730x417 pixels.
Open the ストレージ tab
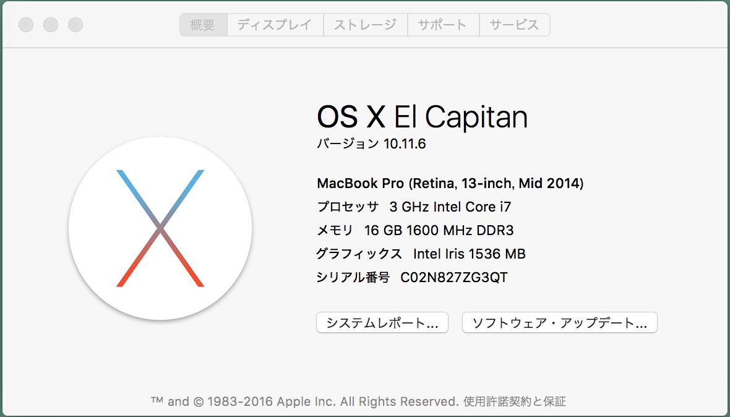pos(366,25)
